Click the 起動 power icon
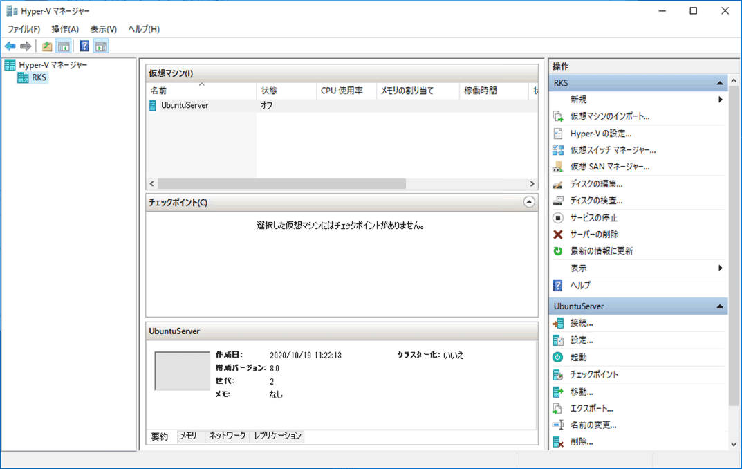Image resolution: width=742 pixels, height=469 pixels. coord(558,358)
